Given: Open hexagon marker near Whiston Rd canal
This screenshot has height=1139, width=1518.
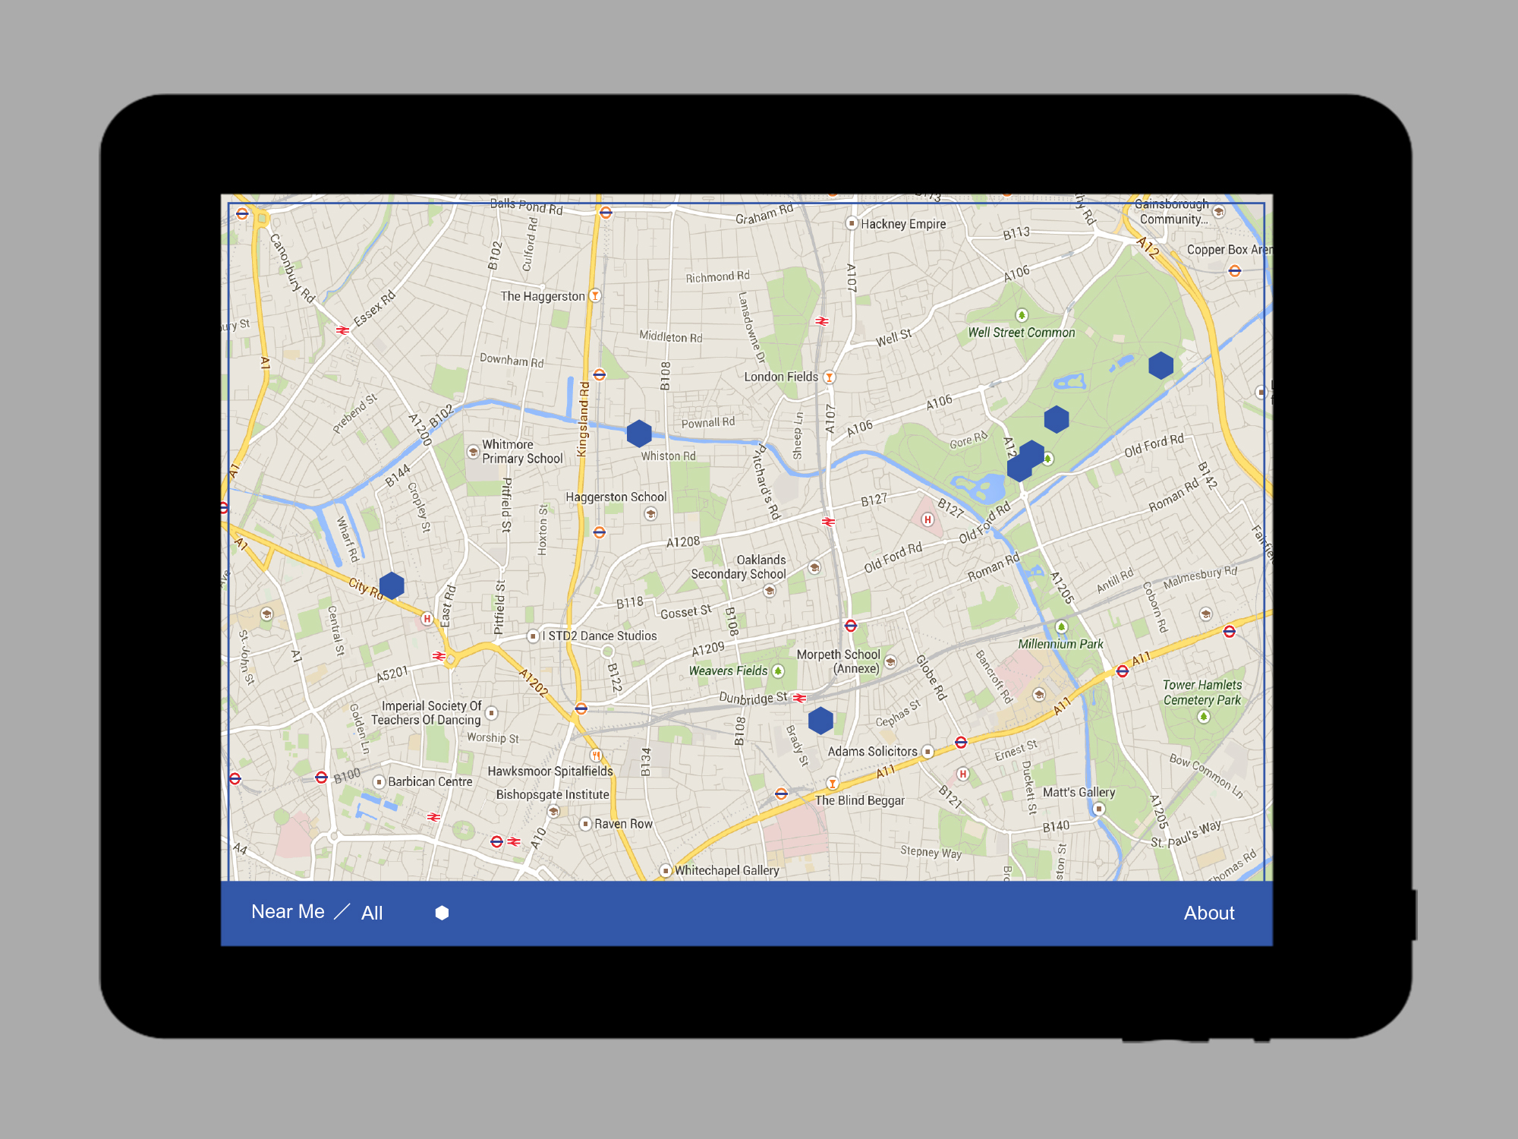Looking at the screenshot, I should coord(639,434).
